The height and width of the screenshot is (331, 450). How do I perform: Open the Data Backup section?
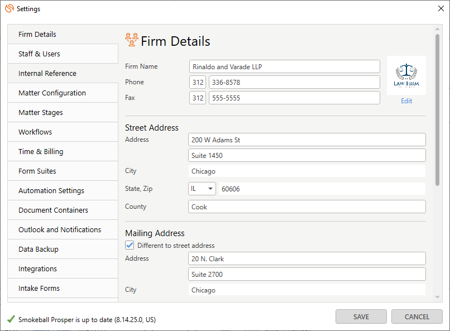pyautogui.click(x=38, y=249)
